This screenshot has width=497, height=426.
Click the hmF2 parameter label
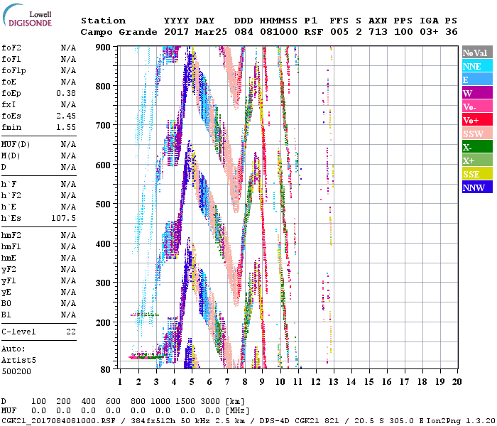11,235
